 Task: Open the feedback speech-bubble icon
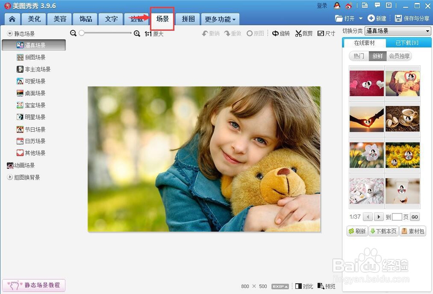(x=377, y=5)
